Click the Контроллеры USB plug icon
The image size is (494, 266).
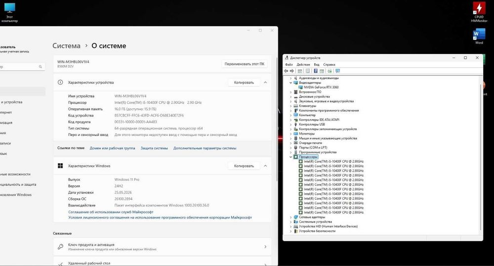[x=295, y=125]
